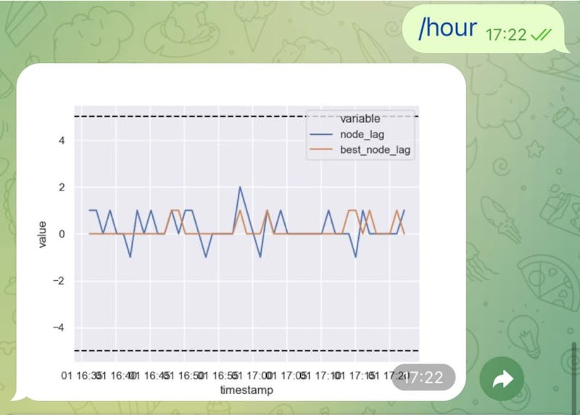The height and width of the screenshot is (415, 580).
Task: Click the node_lag legend entry
Action: tap(362, 135)
